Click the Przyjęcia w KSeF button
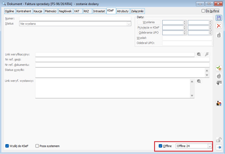This screenshot has width=225, height=154. [149, 27]
